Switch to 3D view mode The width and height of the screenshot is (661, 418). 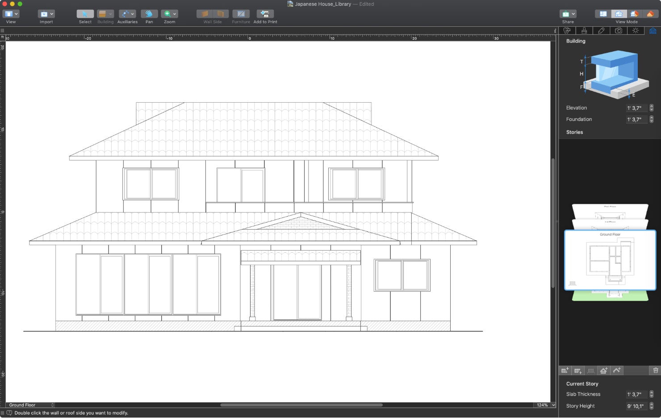[x=650, y=14]
